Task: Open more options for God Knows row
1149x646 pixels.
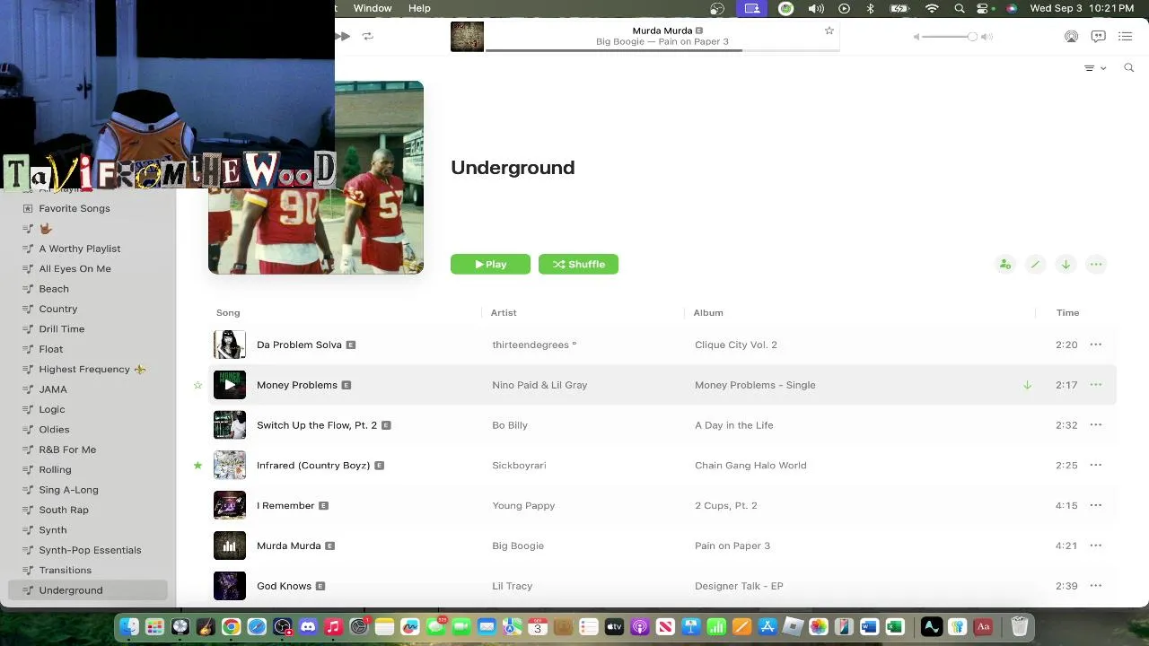Action: (1095, 586)
